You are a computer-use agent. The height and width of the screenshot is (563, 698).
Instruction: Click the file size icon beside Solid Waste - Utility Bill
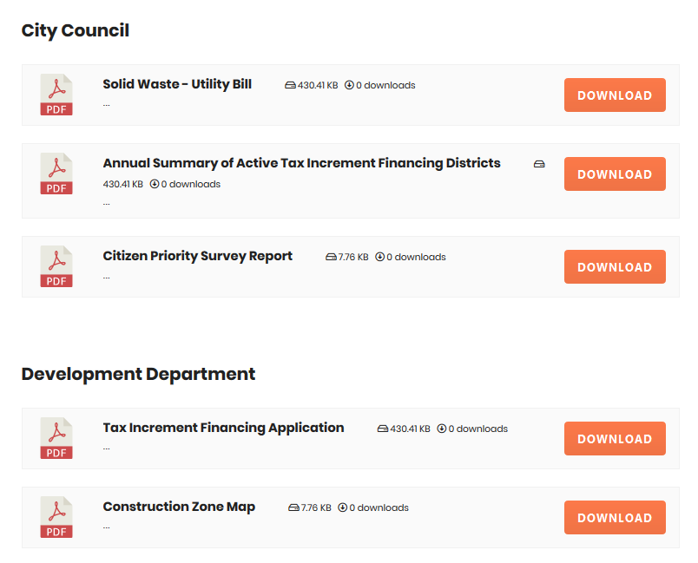(x=290, y=85)
